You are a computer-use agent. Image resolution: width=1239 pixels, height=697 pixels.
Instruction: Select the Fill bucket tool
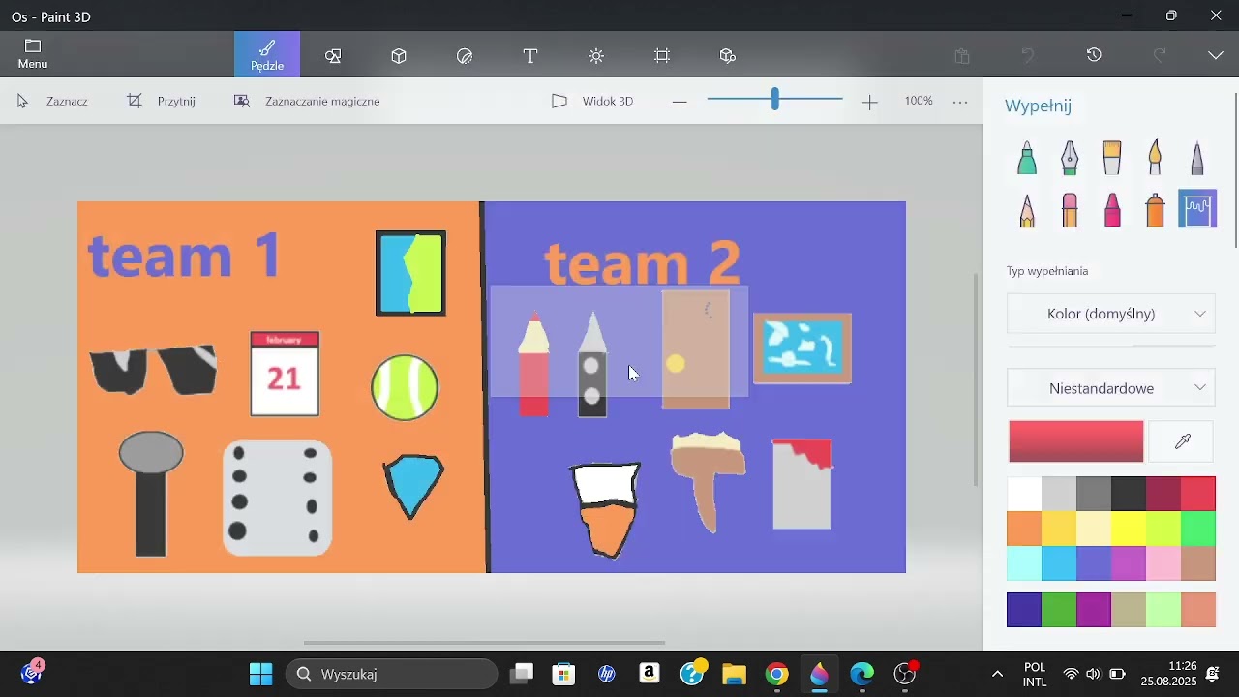click(1197, 210)
